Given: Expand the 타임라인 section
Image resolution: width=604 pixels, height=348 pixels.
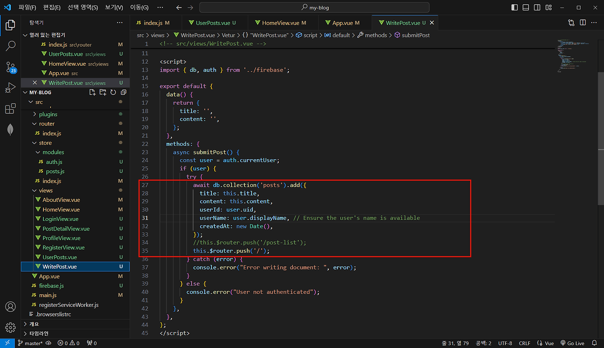Looking at the screenshot, I should point(75,333).
